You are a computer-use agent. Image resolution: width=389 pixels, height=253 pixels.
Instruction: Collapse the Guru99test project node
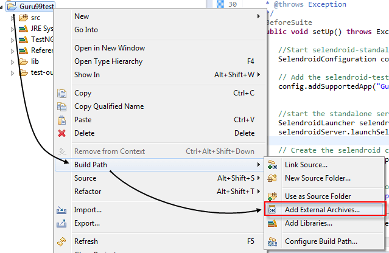[4, 7]
